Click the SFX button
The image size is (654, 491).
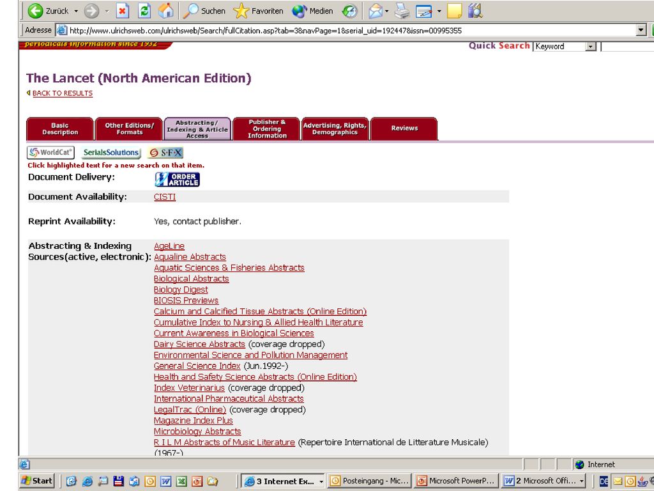click(x=166, y=152)
